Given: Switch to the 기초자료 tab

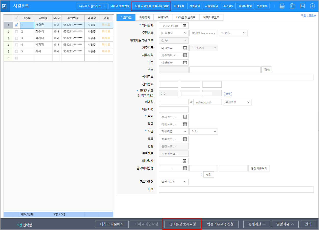Looking at the screenshot, I should 126,18.
